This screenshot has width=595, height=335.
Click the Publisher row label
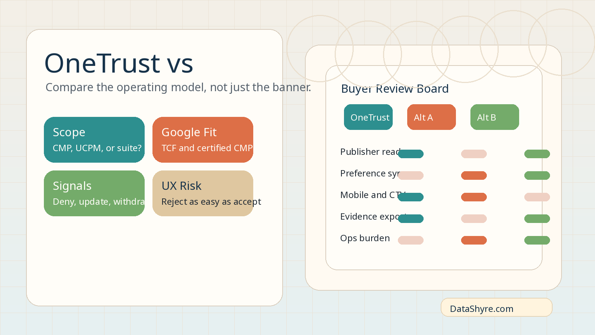370,152
